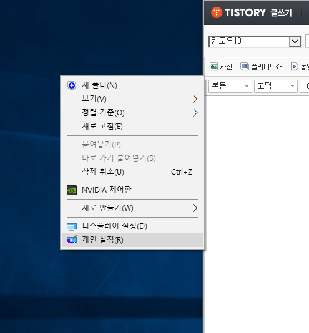Viewport: 309px width, 333px height.
Task: Click the personalization icon beside 개인 설정
Action: coord(72,240)
